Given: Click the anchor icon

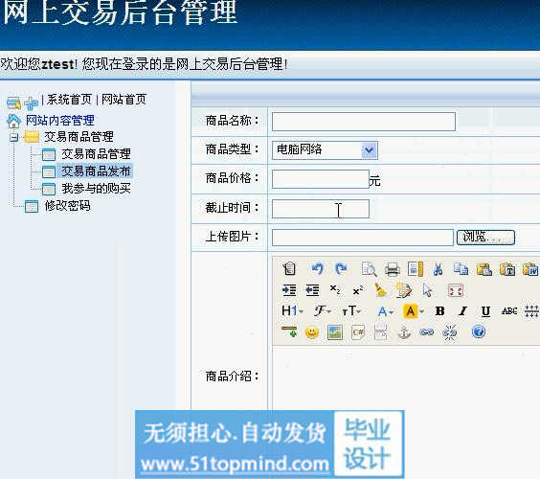Looking at the screenshot, I should [404, 332].
